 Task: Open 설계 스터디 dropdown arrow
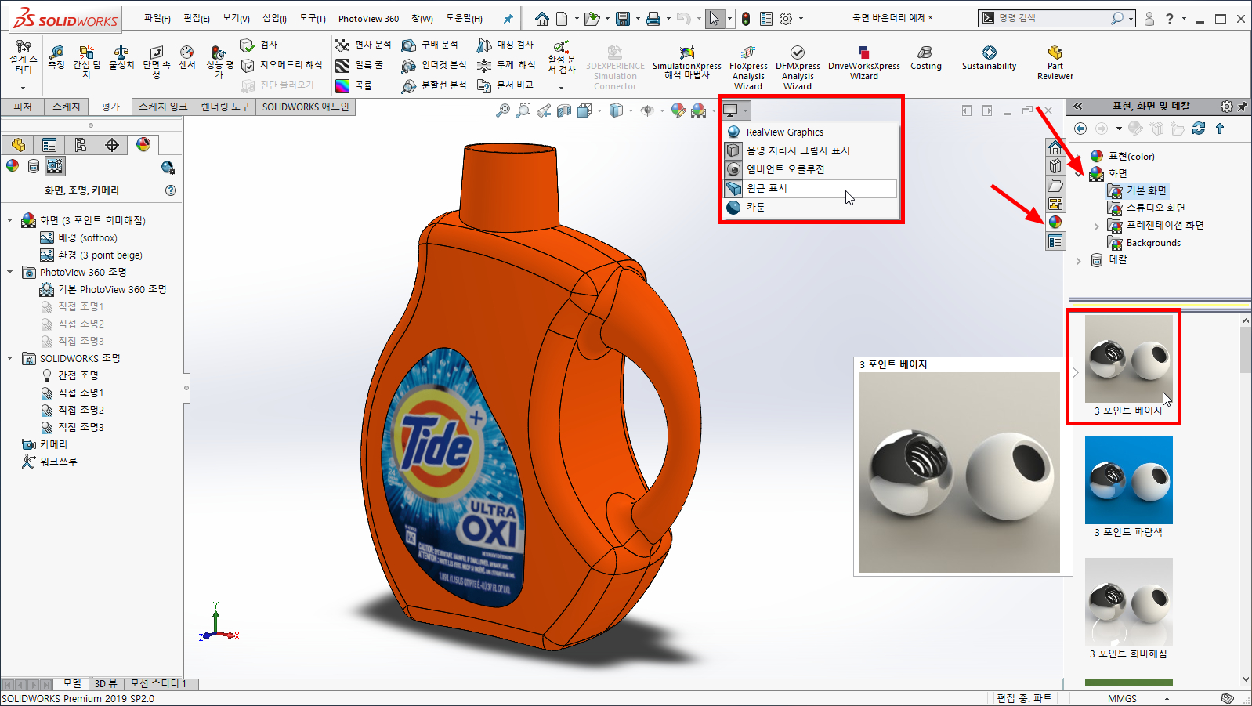(x=23, y=88)
